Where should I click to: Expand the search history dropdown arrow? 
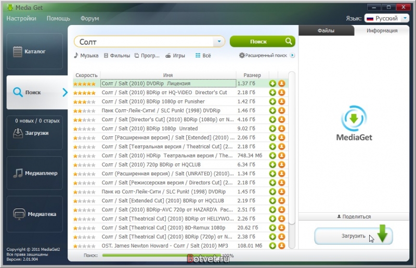coord(219,42)
